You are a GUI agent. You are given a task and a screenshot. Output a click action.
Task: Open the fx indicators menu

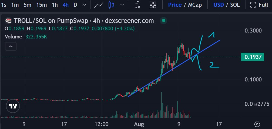click(137, 5)
